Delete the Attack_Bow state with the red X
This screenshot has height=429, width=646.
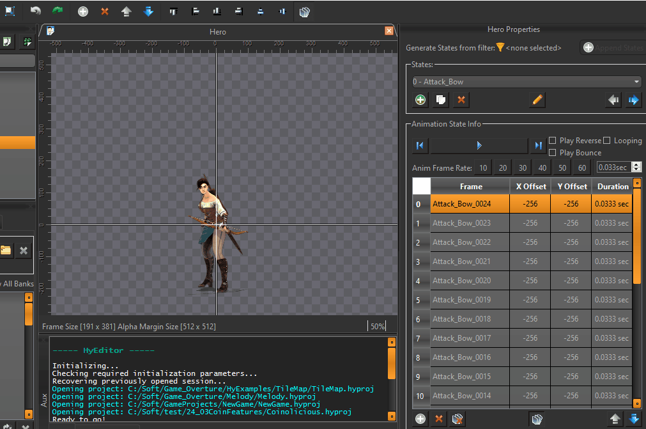[x=461, y=100]
